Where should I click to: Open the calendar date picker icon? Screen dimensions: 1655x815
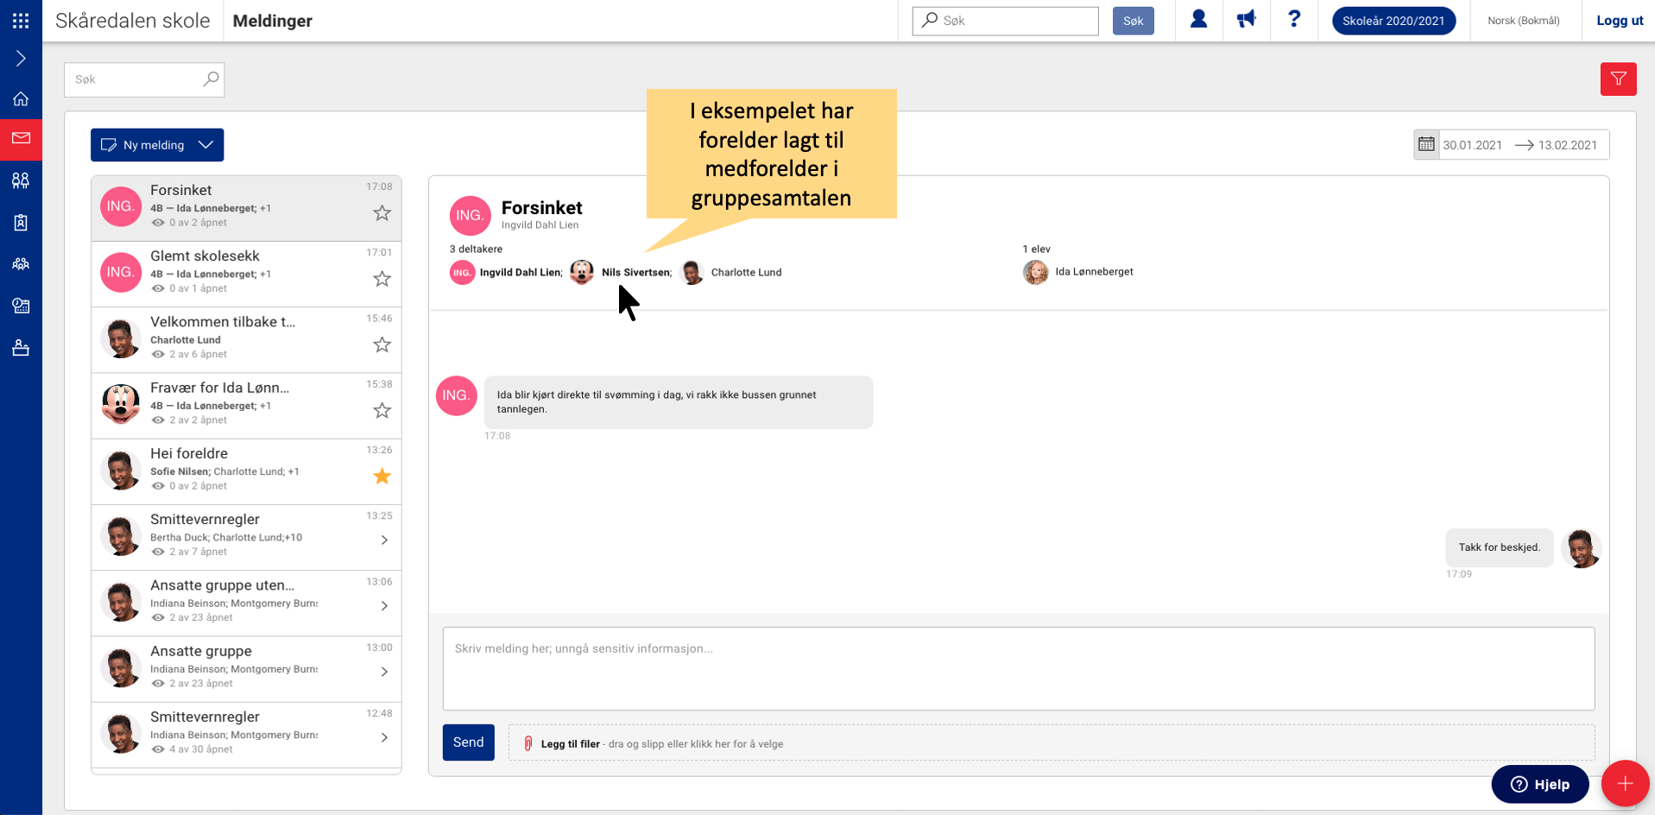pos(1426,145)
